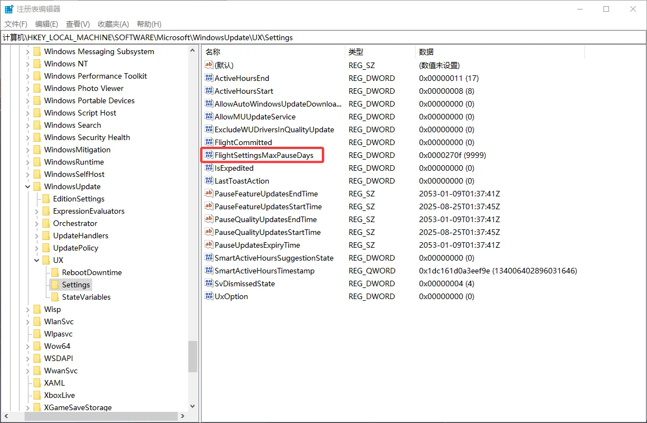Viewport: 647px width, 423px height.
Task: Expand the UpdatePolicy node
Action: click(37, 248)
